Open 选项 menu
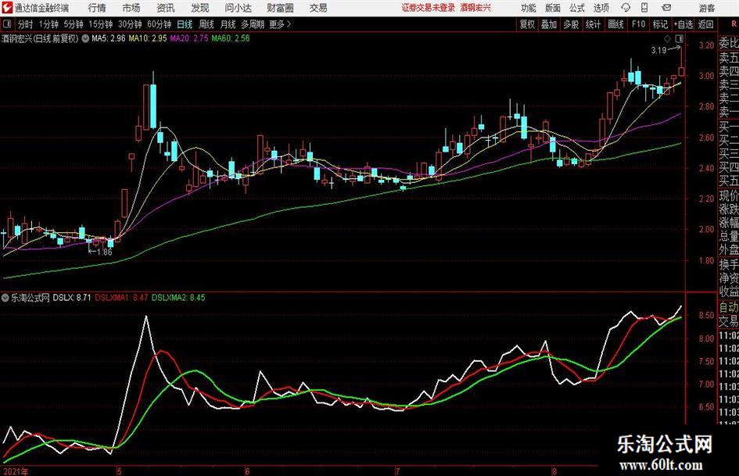Image resolution: width=739 pixels, height=476 pixels. (x=601, y=8)
